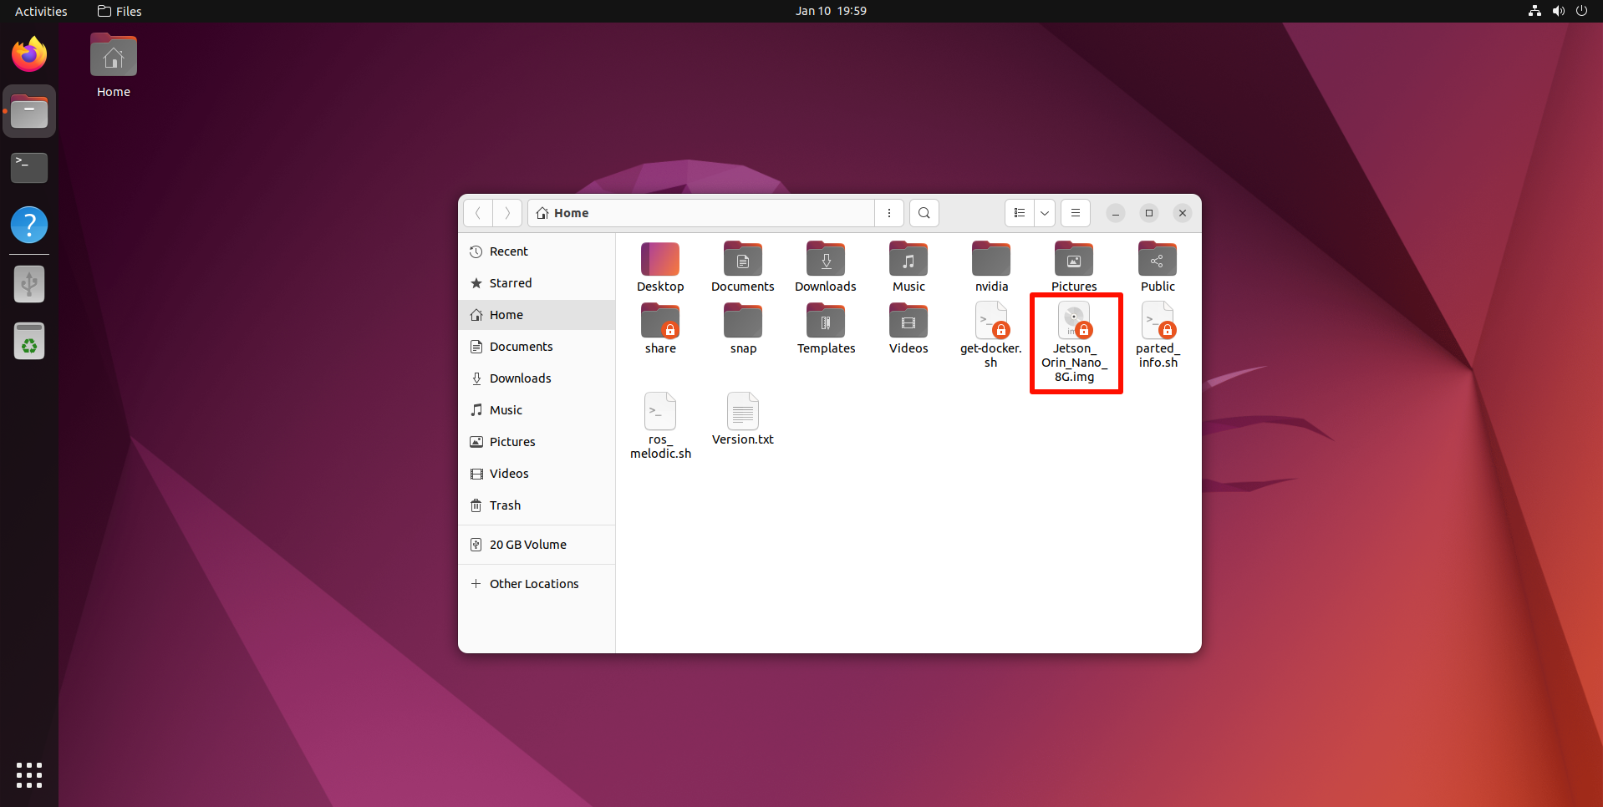The height and width of the screenshot is (807, 1603).
Task: Expand the view options dropdown arrow
Action: (1045, 213)
